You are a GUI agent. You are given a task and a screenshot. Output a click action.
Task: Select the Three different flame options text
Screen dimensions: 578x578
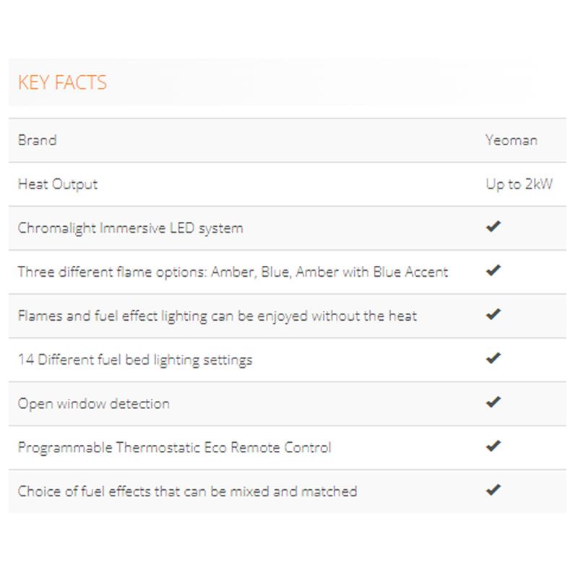click(x=233, y=272)
